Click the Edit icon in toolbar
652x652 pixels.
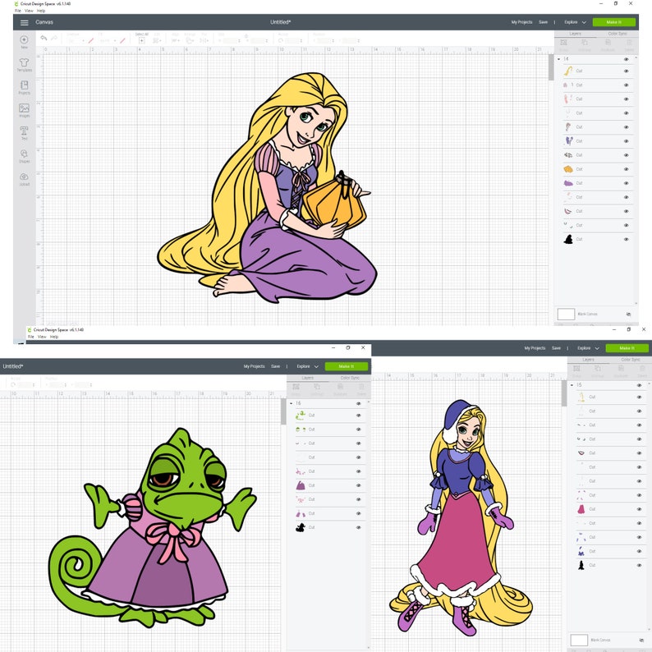[x=157, y=40]
